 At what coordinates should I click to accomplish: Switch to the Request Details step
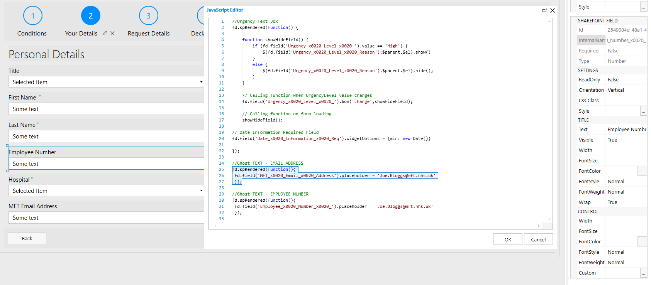tap(148, 34)
